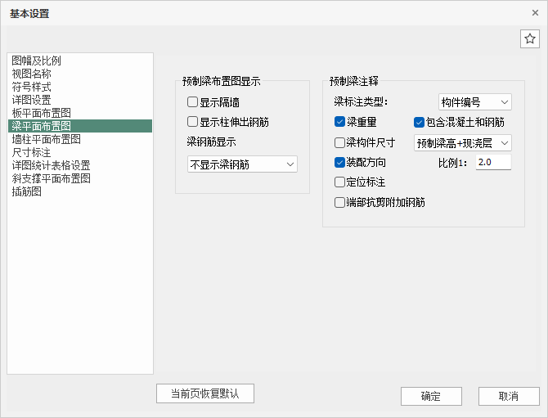Select 图幅及比例 in the settings list
The image size is (548, 418).
37,61
